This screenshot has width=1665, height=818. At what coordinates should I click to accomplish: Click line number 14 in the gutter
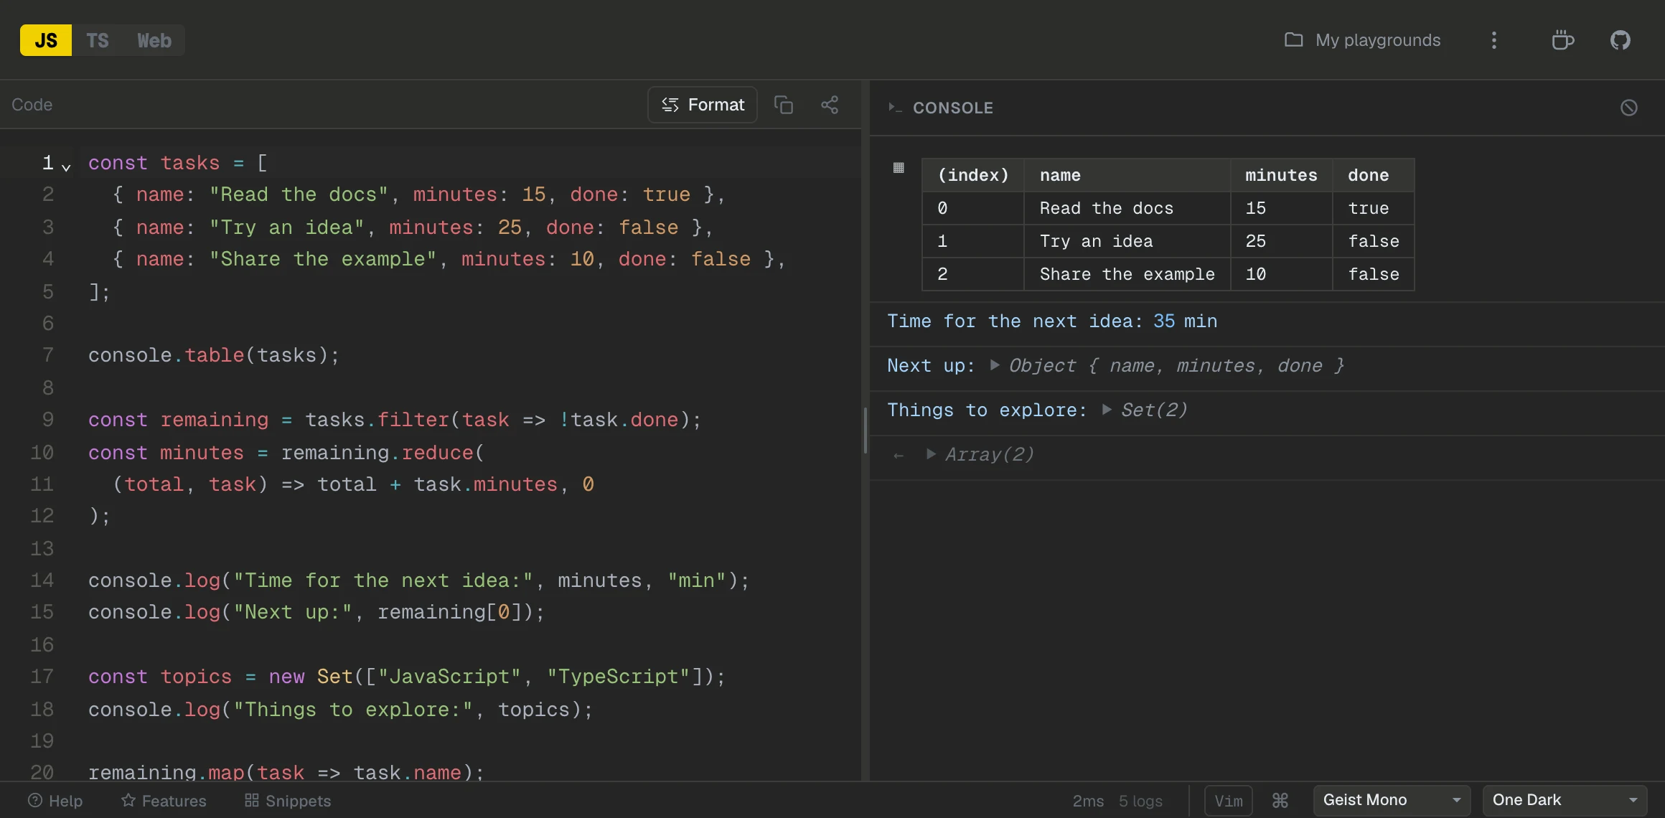click(x=42, y=580)
